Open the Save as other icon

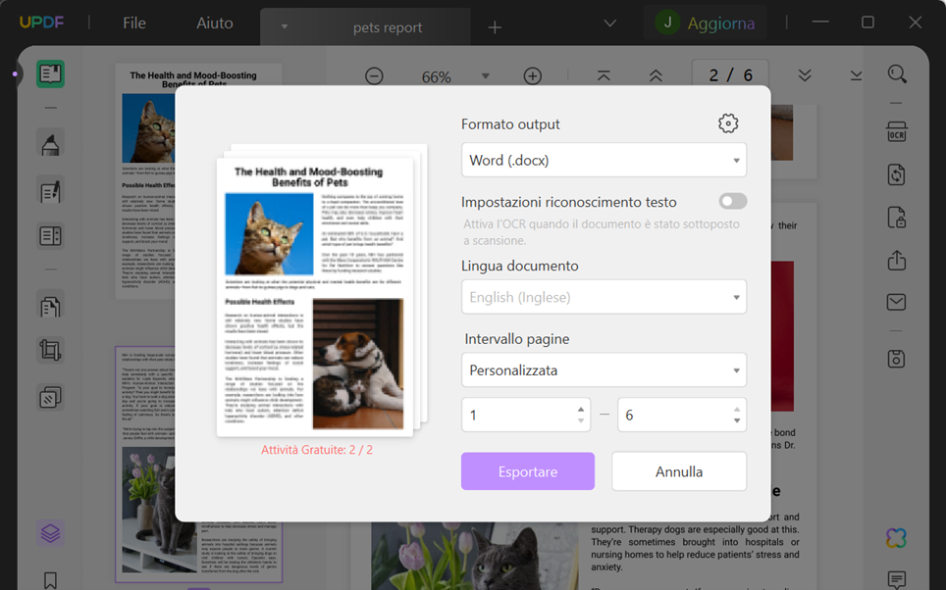pyautogui.click(x=897, y=359)
